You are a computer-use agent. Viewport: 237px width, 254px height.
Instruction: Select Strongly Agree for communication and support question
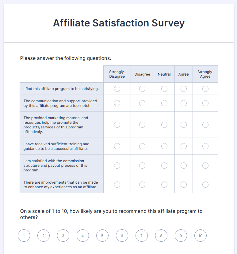tap(205, 103)
